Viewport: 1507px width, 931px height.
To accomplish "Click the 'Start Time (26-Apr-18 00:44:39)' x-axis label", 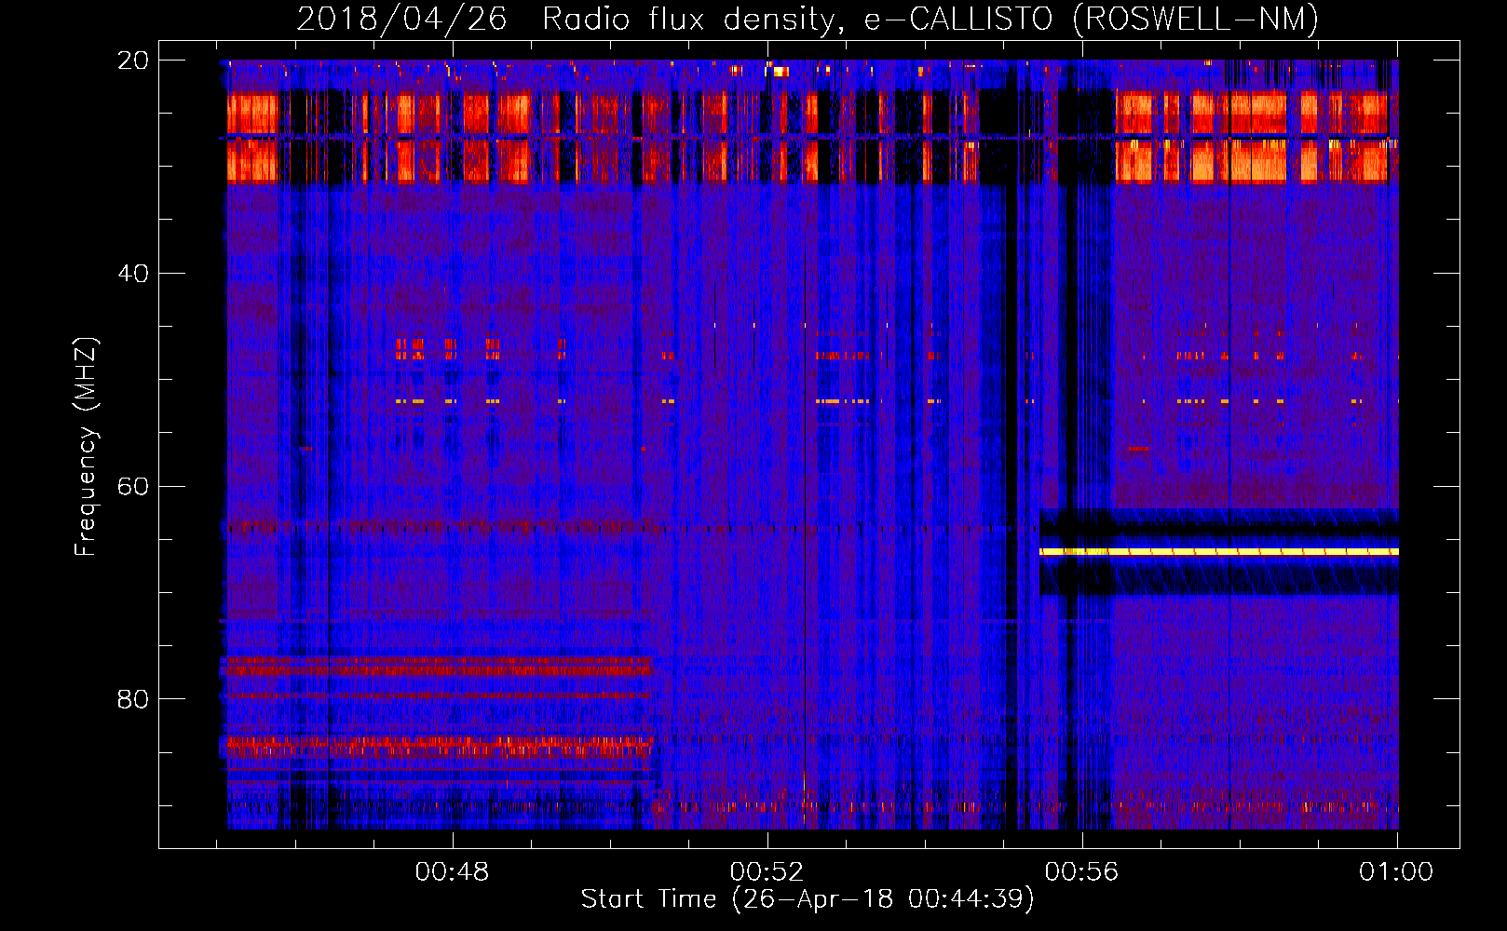I will pyautogui.click(x=808, y=899).
